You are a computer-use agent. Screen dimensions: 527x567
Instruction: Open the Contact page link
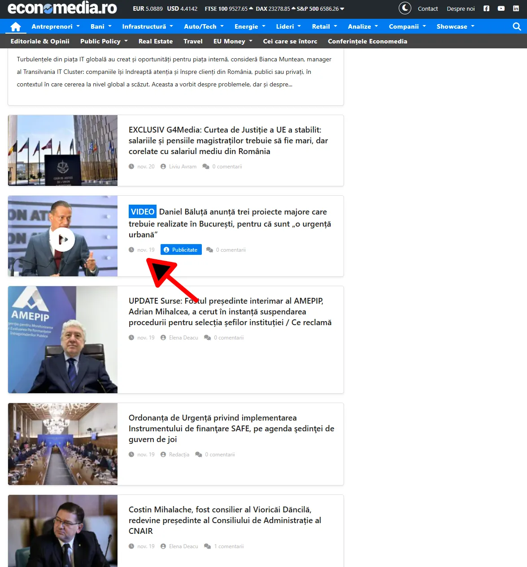pyautogui.click(x=427, y=9)
